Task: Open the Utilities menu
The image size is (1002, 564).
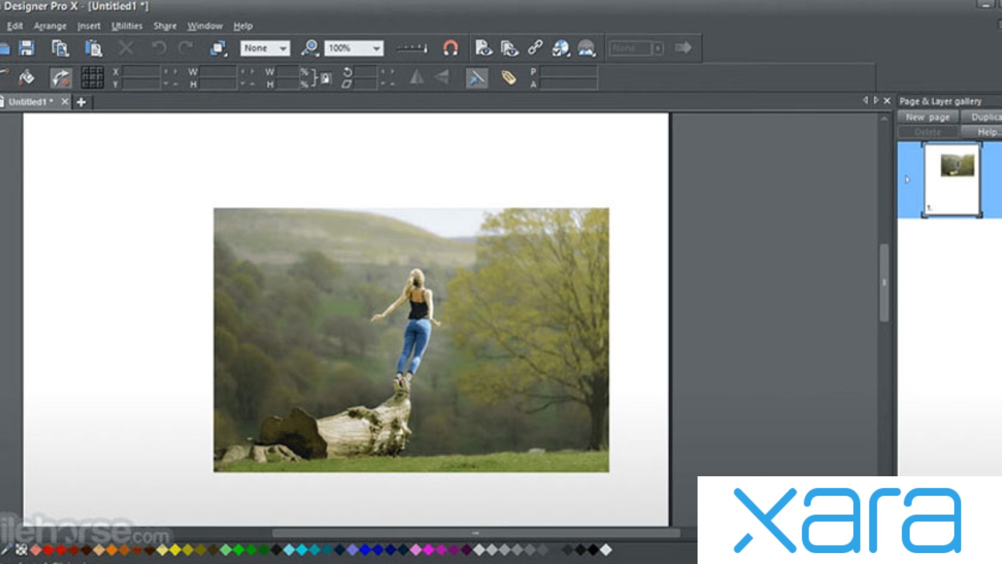Action: tap(126, 26)
